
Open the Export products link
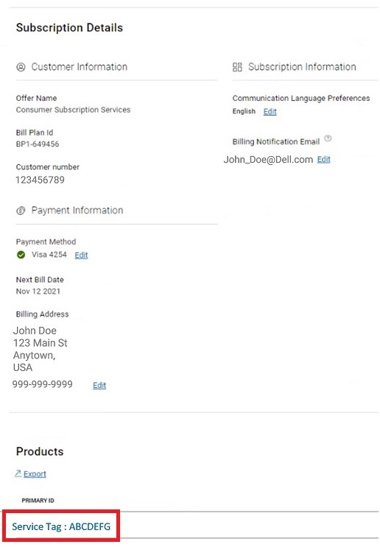(35, 473)
